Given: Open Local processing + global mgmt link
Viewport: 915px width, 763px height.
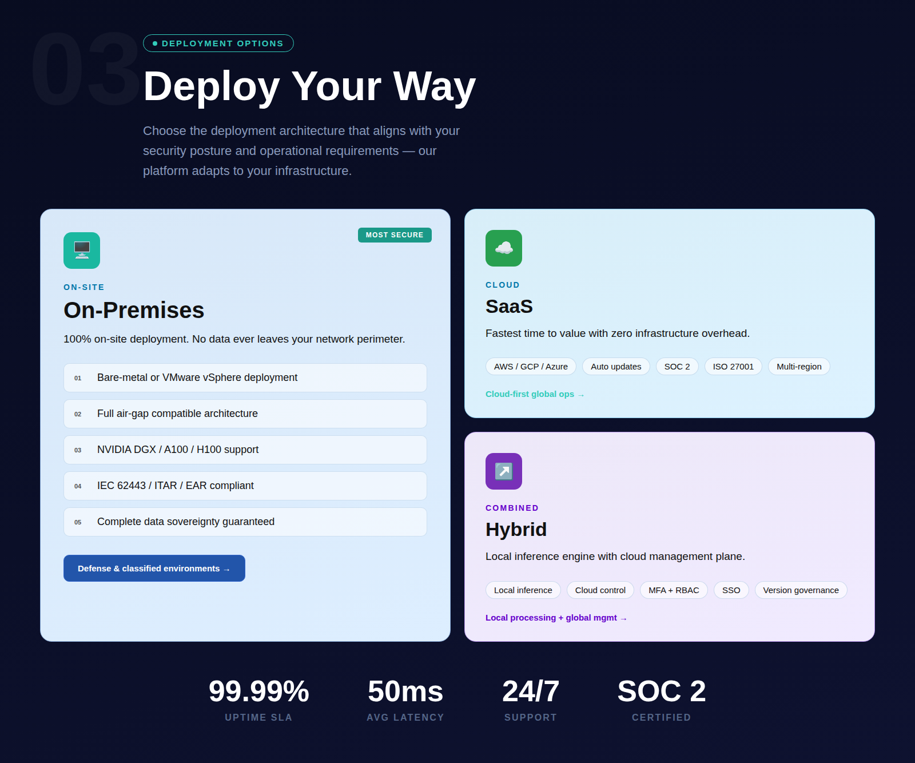Looking at the screenshot, I should (556, 618).
